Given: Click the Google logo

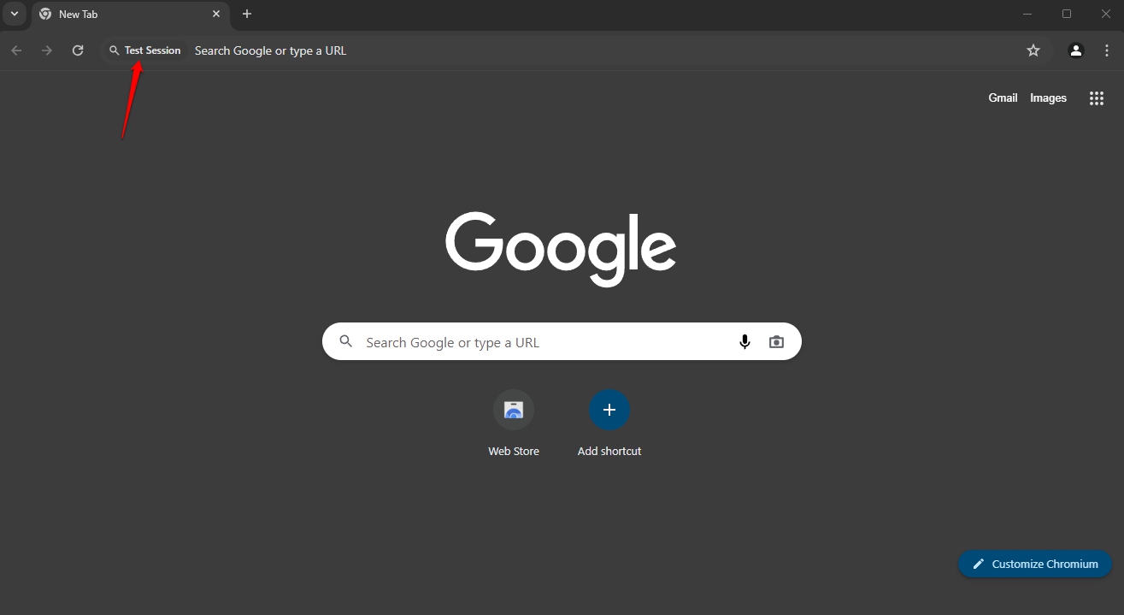Looking at the screenshot, I should [x=561, y=249].
